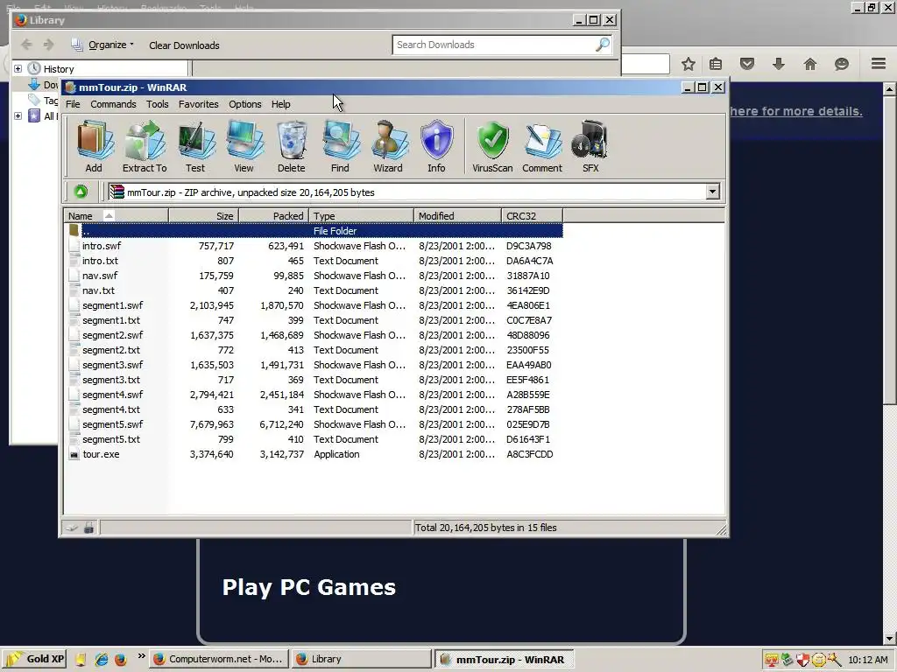Sort list by Name column
897x672 pixels.
[117, 215]
